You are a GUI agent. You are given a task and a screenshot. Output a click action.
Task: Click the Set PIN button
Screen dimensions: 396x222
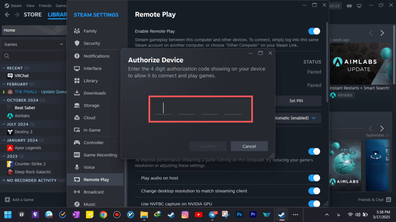click(x=296, y=101)
